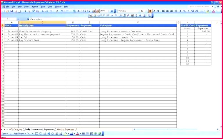Select the Format Painter brush
Screen dimensions: 223x139
click(57, 11)
